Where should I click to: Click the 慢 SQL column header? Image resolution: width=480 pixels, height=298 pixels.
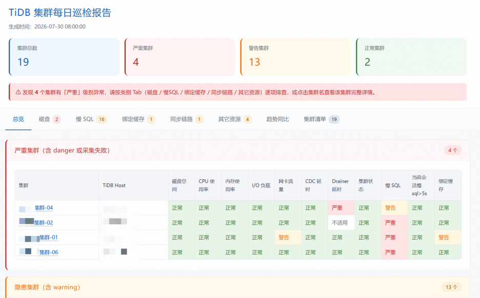point(394,185)
